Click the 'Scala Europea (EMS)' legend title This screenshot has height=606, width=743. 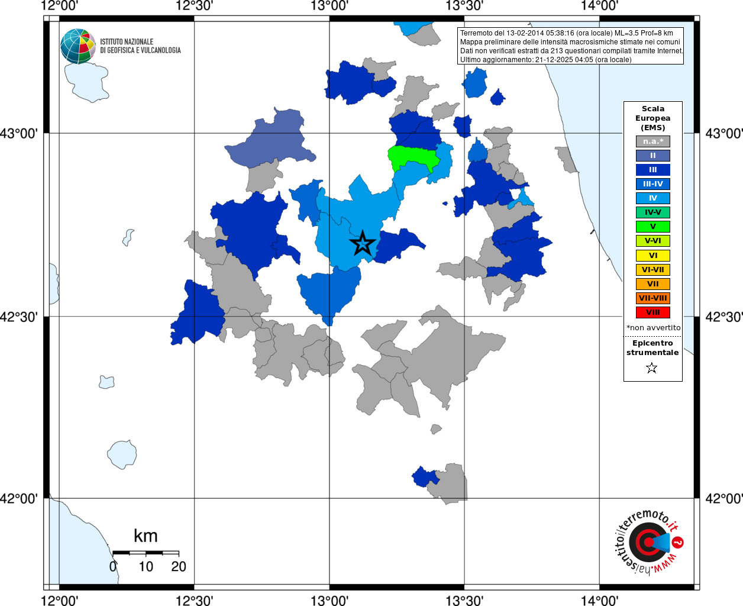pyautogui.click(x=653, y=118)
